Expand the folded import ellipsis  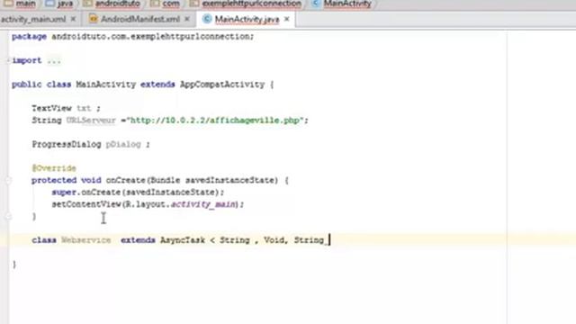tap(54, 60)
